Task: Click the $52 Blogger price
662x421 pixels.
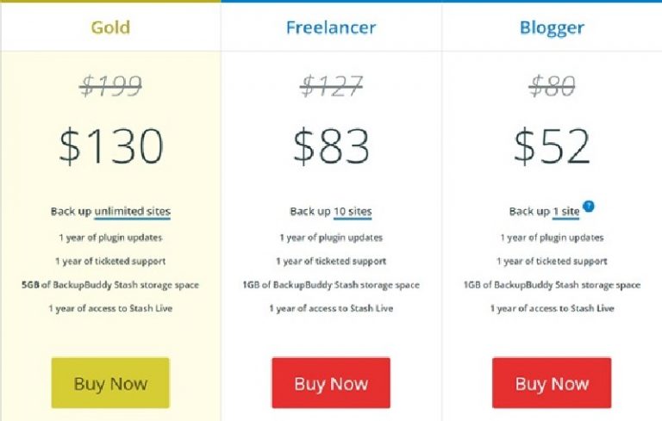Action: click(x=552, y=146)
